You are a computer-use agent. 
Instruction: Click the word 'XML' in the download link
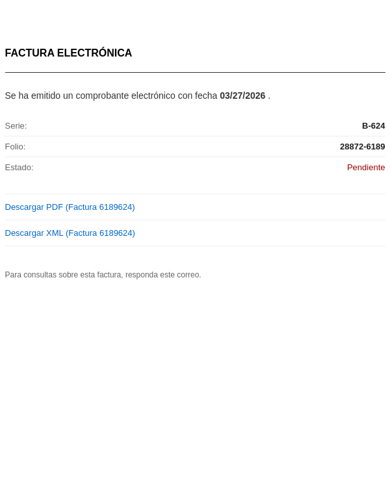pyautogui.click(x=55, y=233)
